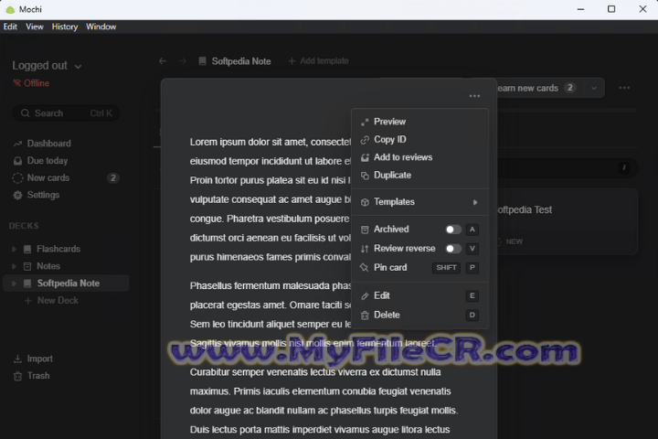
Task: Open dropdown next to Learn new cards
Action: point(594,88)
